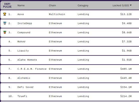Select the Compound row name
Image resolution: width=139 pixels, height=102 pixels.
tap(24, 32)
